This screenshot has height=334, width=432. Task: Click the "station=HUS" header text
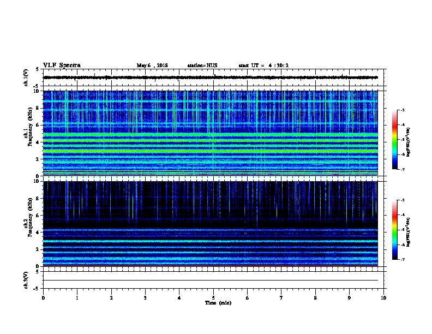click(202, 65)
